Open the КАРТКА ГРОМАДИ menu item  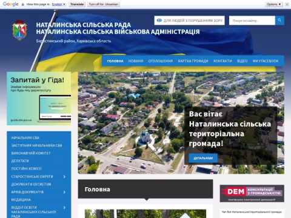[193, 61]
